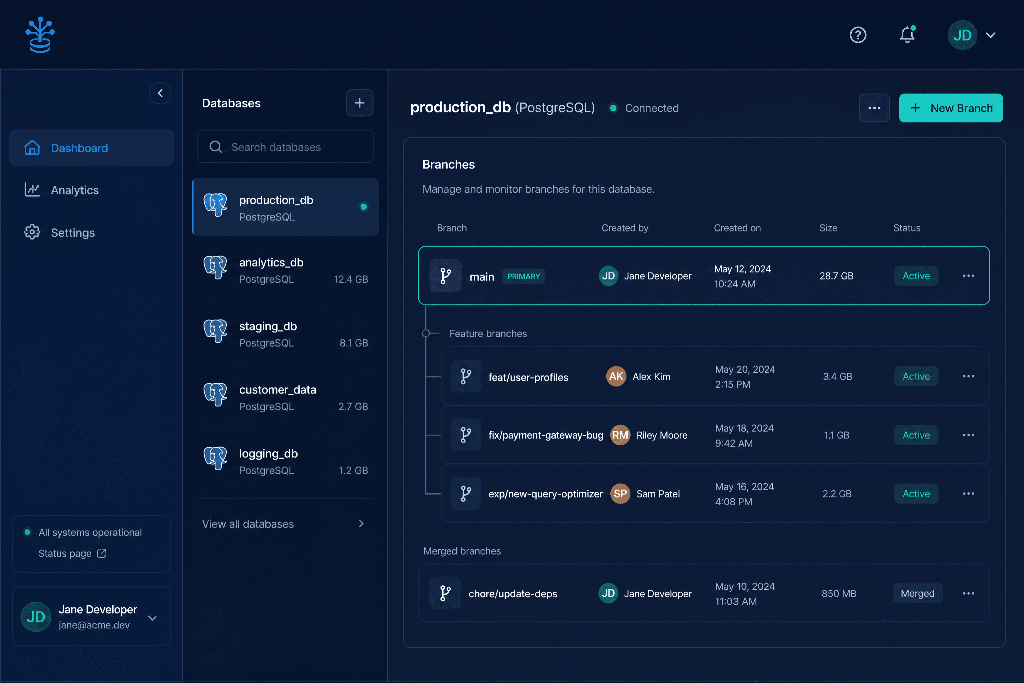Click the Branch column header
Screen dimensions: 1024x683
(451, 228)
